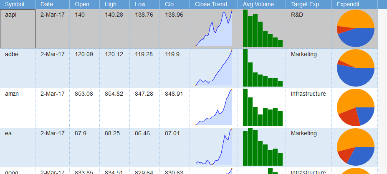
Task: Click the ea close trend sparkline
Action: click(214, 147)
